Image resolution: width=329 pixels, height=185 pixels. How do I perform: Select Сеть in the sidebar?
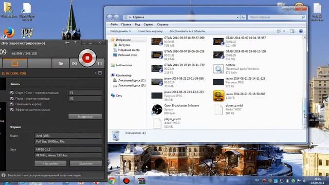click(119, 96)
